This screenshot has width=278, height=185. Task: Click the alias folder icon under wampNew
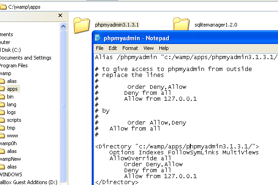[x=2, y=167]
